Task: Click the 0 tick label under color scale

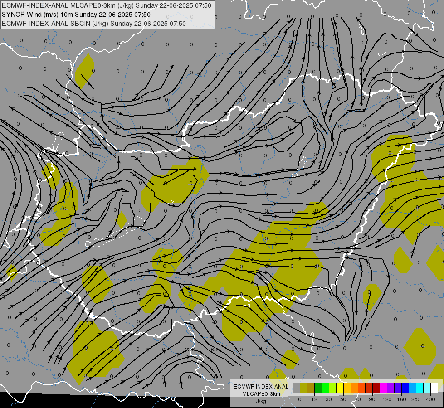Action: click(300, 399)
